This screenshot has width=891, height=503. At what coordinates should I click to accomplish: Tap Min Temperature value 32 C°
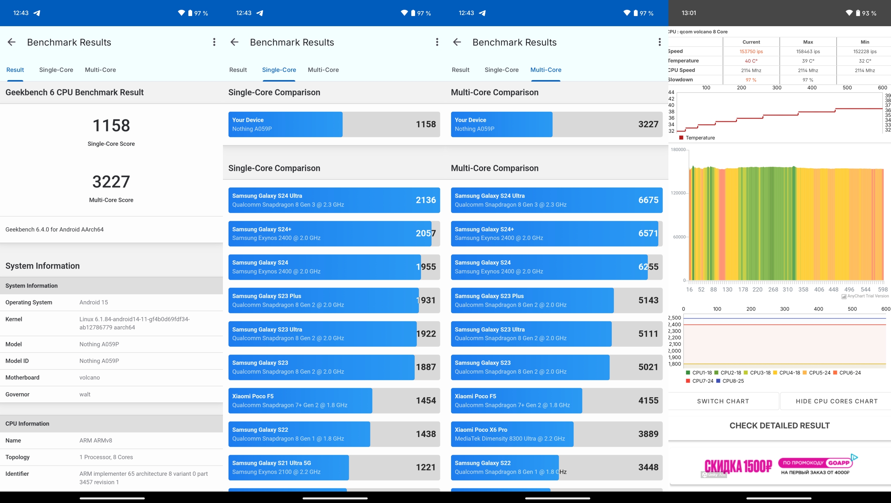click(865, 61)
